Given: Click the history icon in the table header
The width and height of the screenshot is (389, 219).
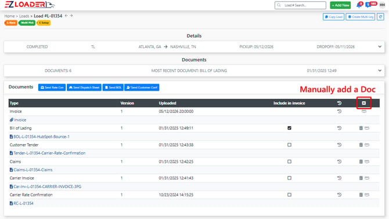Looking at the screenshot, I should [340, 103].
